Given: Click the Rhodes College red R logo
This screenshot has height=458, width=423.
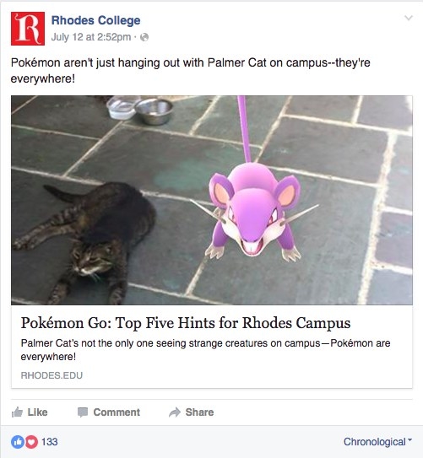Looking at the screenshot, I should click(x=28, y=29).
